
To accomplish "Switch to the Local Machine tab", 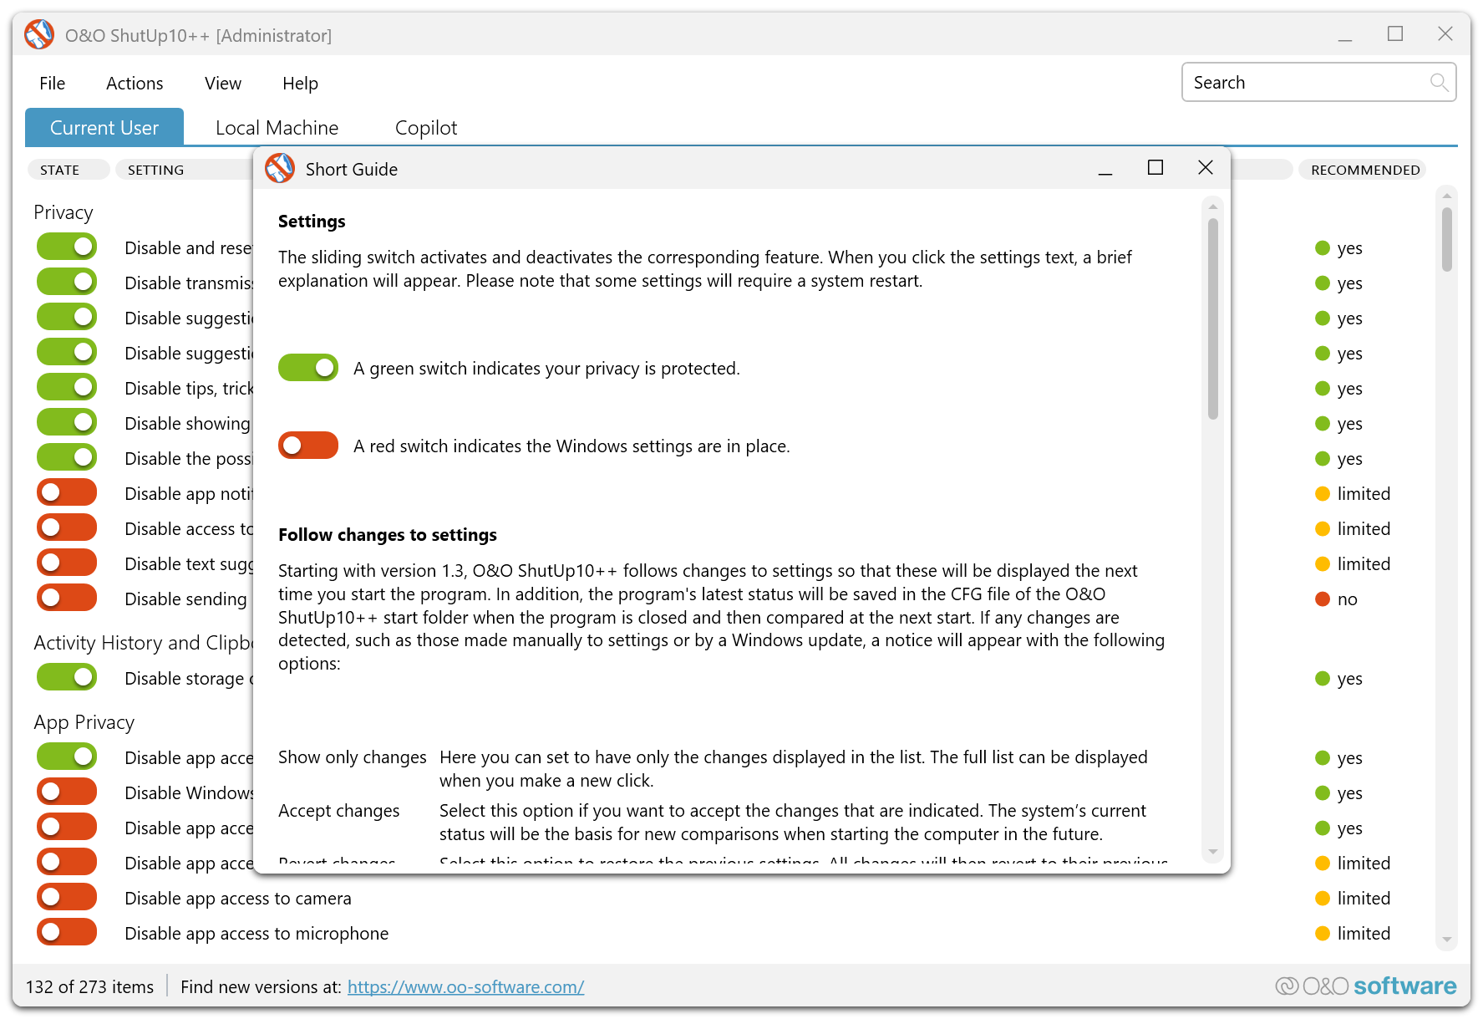I will 277,128.
